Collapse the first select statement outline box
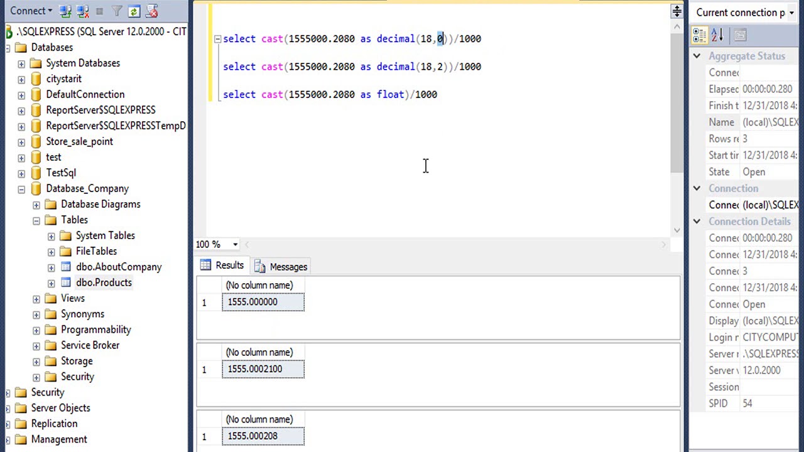The width and height of the screenshot is (804, 452). point(217,39)
